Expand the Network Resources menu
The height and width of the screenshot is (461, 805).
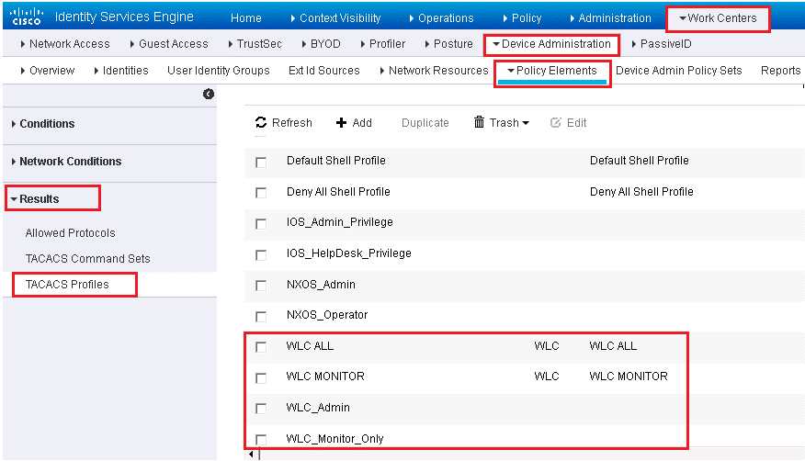pos(434,71)
